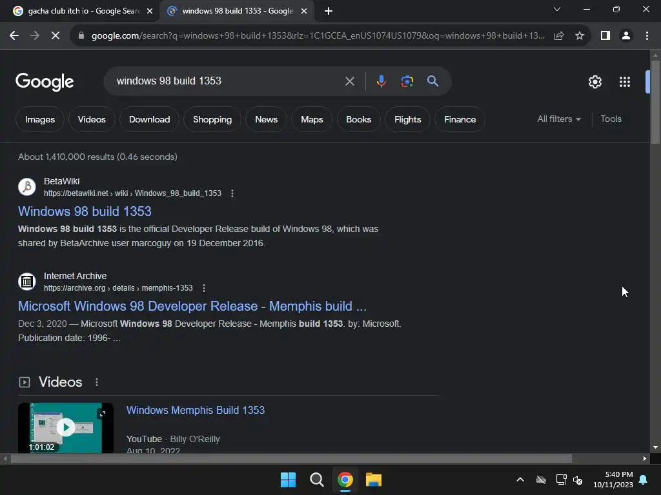This screenshot has height=495, width=661.
Task: Open the Chrome profile menu
Action: [626, 36]
